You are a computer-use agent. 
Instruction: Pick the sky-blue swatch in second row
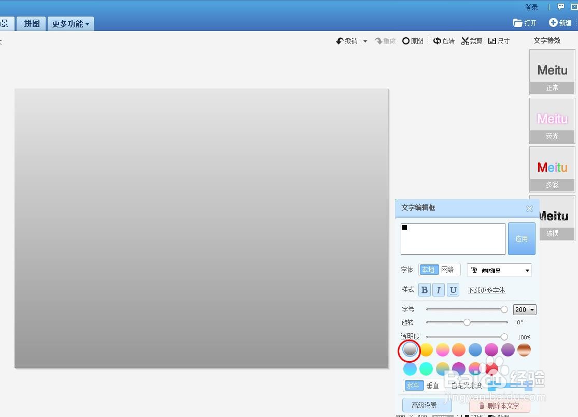(410, 368)
